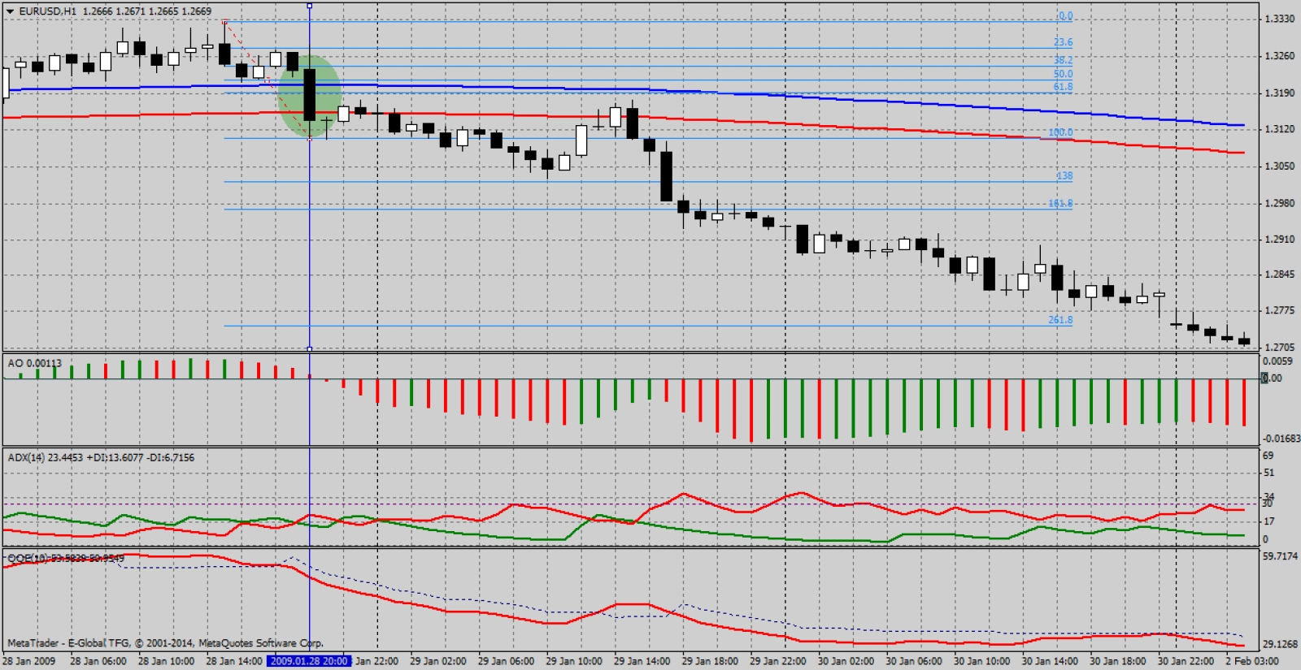Screen dimensions: 1301x670
Task: Click the triangle arrow beside EURUSD,H1
Action: pyautogui.click(x=10, y=11)
